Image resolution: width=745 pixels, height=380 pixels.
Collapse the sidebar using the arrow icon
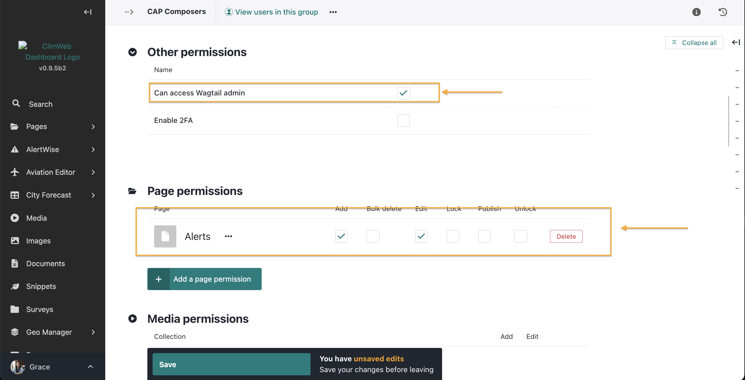pyautogui.click(x=88, y=12)
